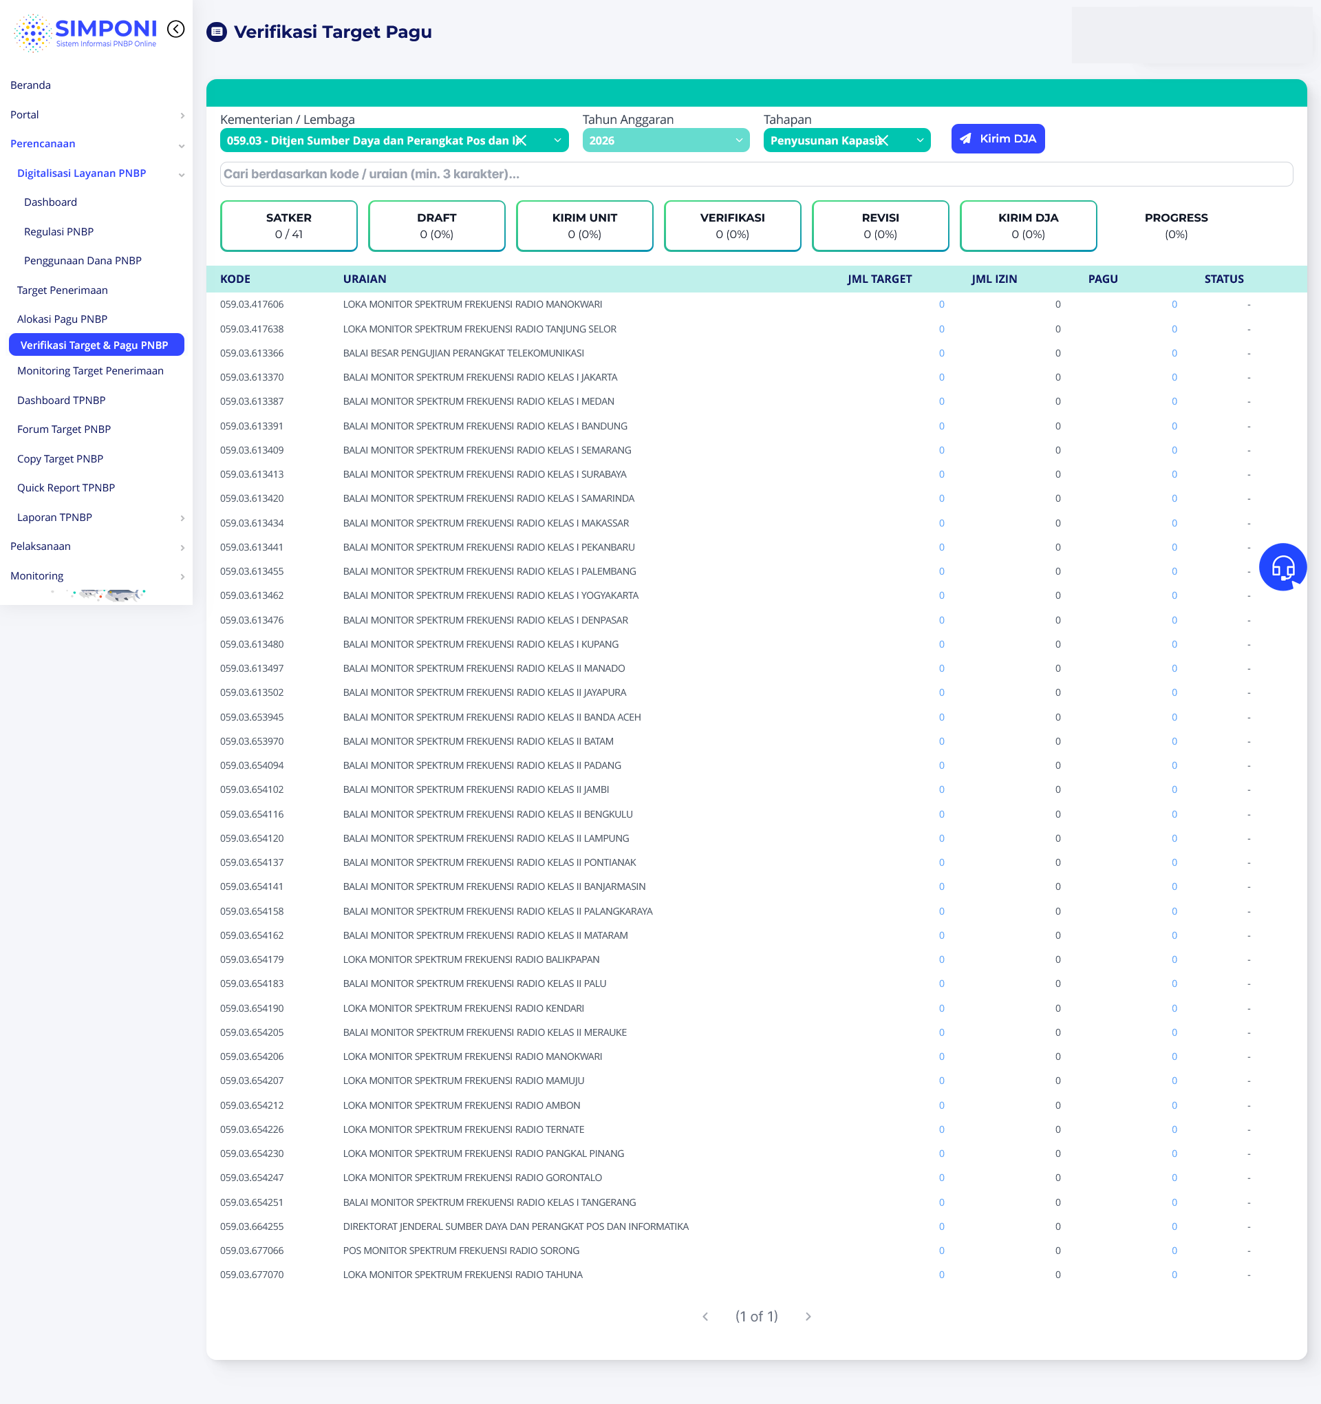The height and width of the screenshot is (1404, 1321).
Task: Go to previous page arrow
Action: (x=705, y=1317)
